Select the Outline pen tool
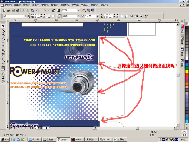The width and height of the screenshot is (189, 142). (x=3, y=77)
